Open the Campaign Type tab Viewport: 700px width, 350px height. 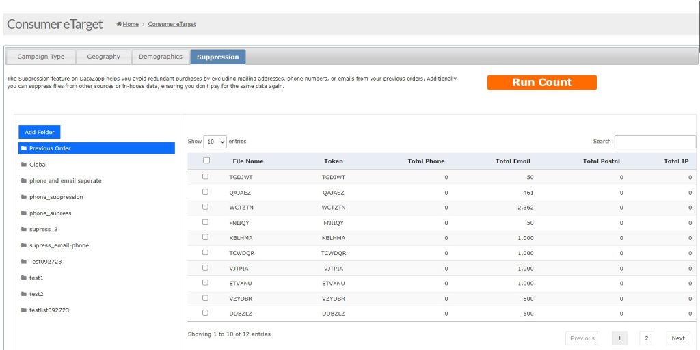41,57
